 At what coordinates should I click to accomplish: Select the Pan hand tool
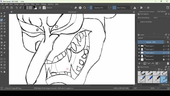click(x=5, y=72)
